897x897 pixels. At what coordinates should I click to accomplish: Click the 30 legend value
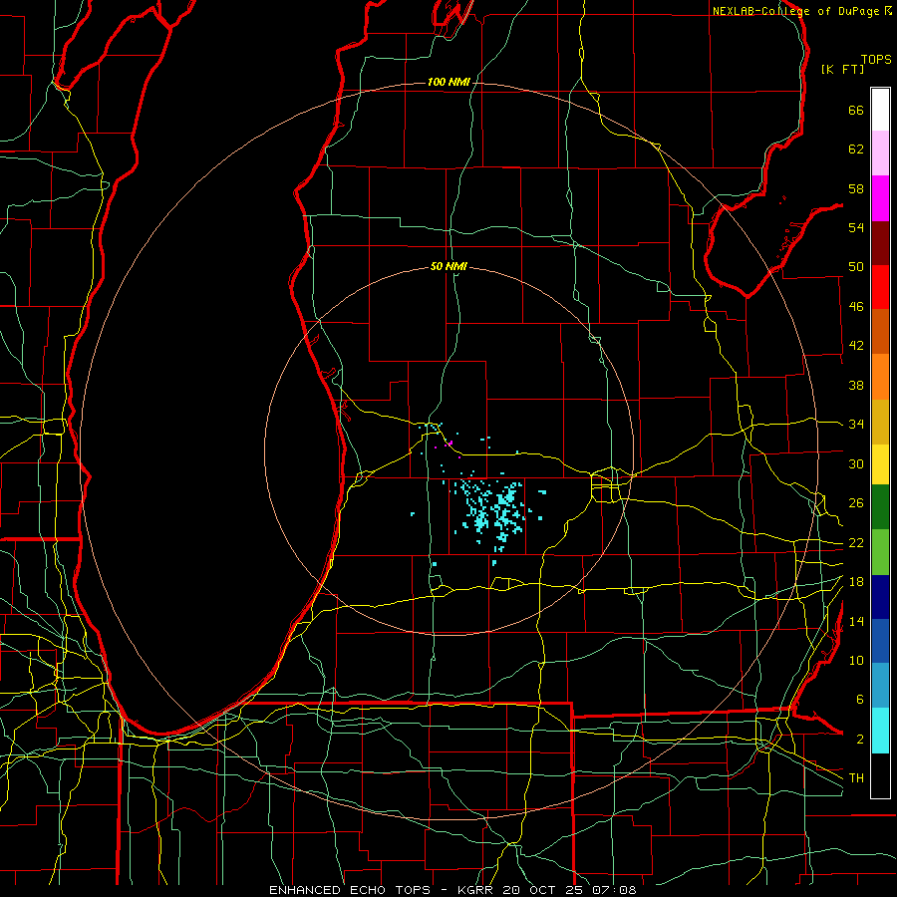tap(856, 463)
